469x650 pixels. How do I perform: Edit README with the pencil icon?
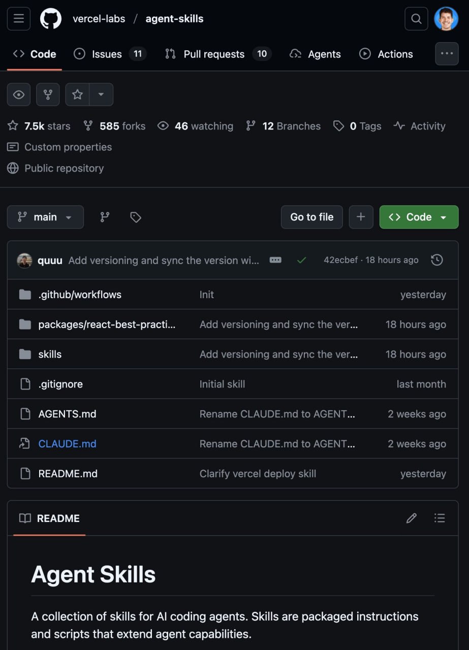[x=412, y=518]
